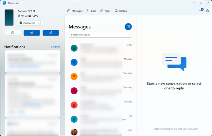Toggle the audio player music note button
This screenshot has height=136, width=212.
coord(51,33)
